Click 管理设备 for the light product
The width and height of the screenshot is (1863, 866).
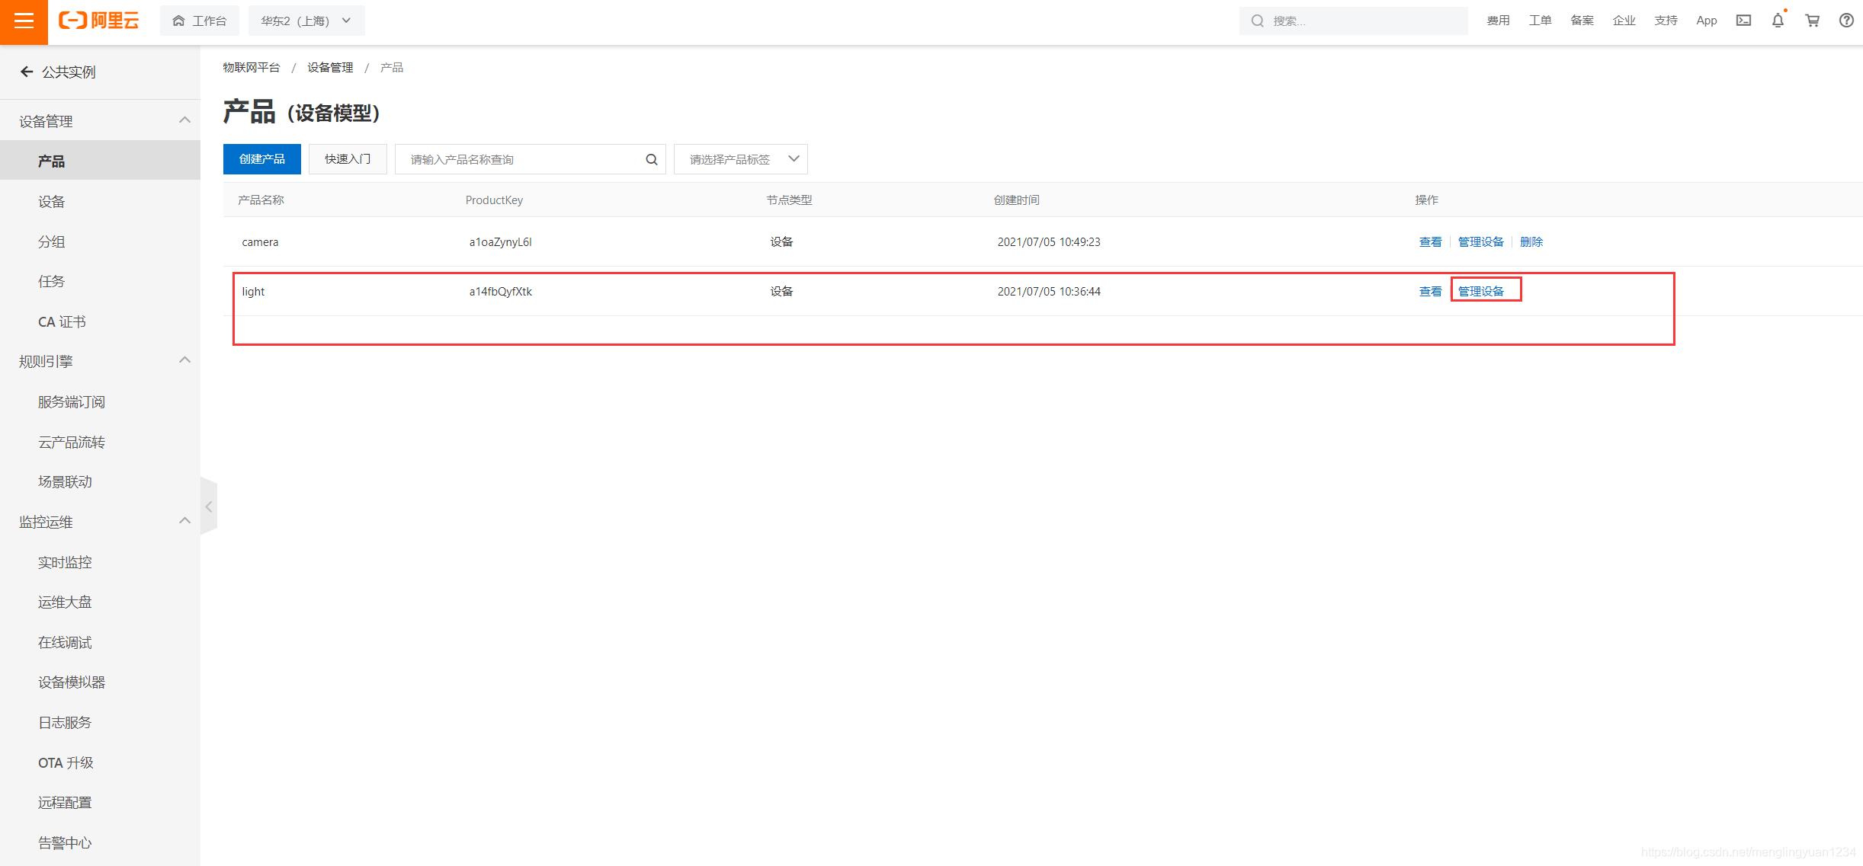pyautogui.click(x=1480, y=291)
